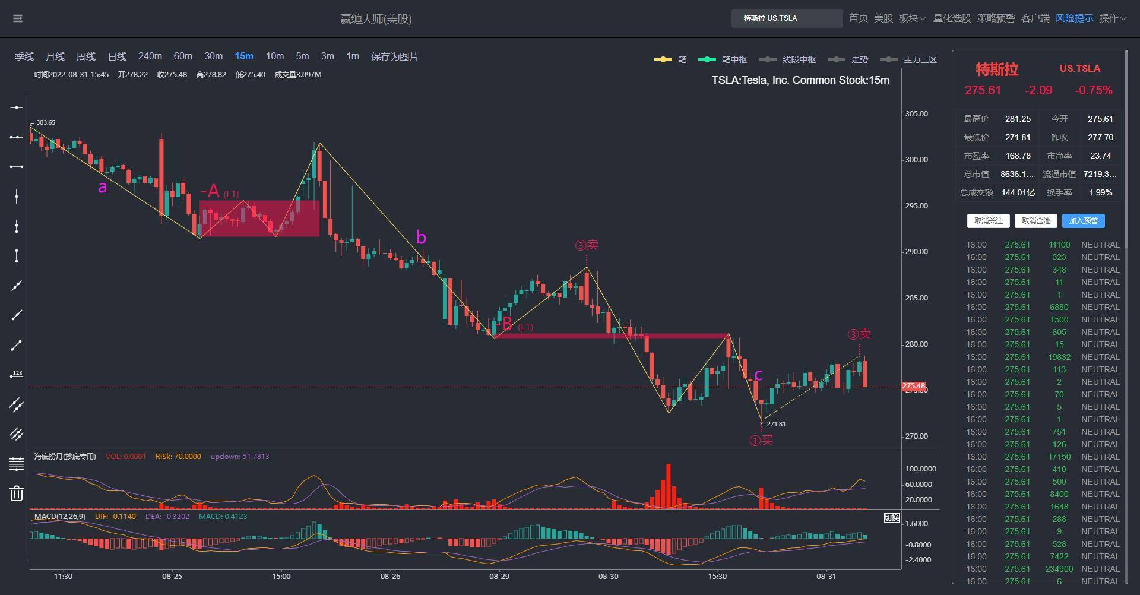Select the horizontal levels tool
The image size is (1140, 595).
pyautogui.click(x=17, y=464)
